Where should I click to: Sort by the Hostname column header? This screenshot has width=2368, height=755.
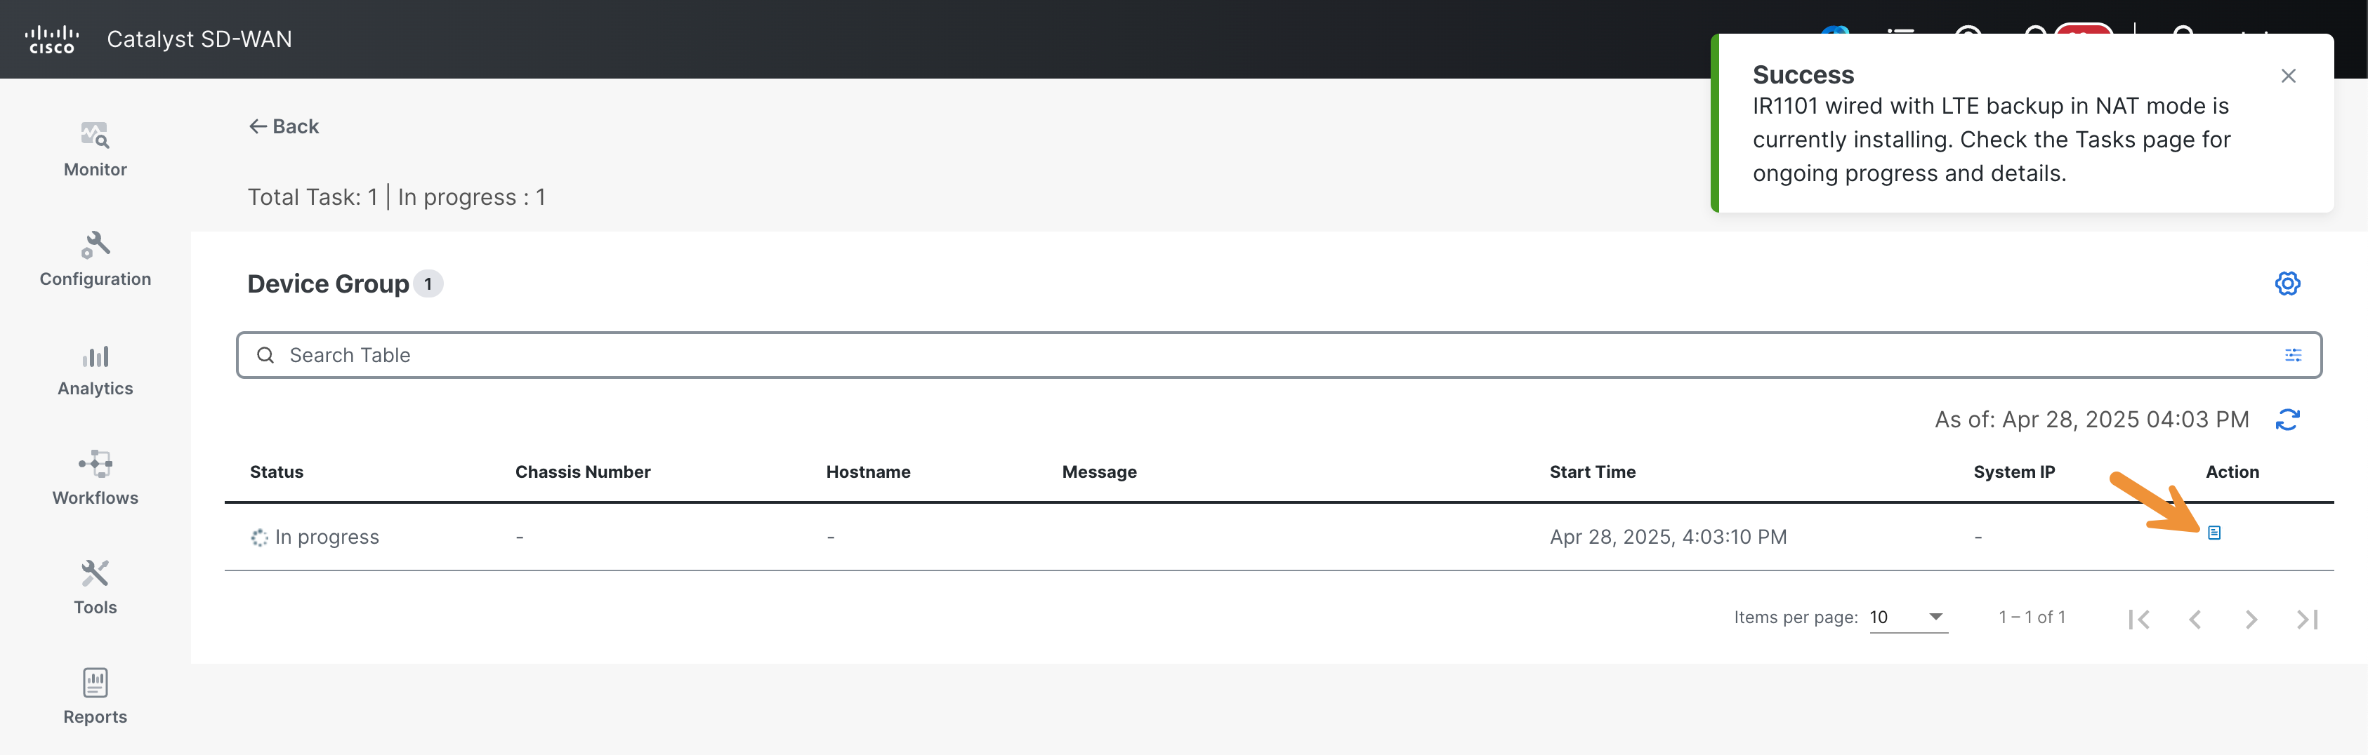coord(868,472)
